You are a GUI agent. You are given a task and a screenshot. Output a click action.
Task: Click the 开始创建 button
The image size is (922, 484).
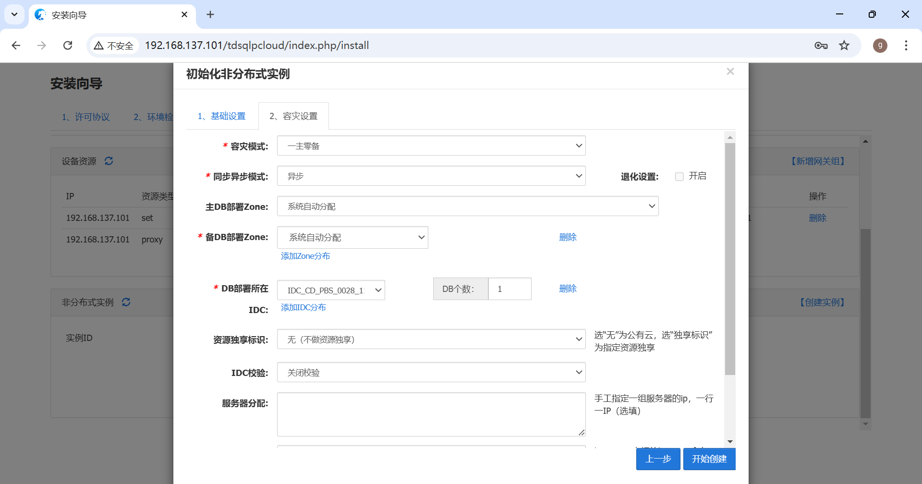click(x=709, y=459)
